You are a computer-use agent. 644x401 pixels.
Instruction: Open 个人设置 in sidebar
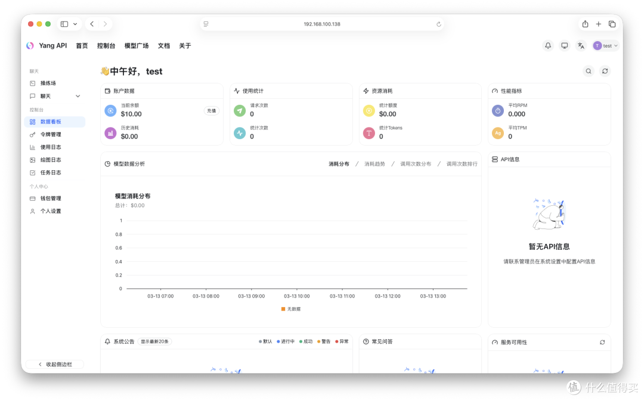point(55,211)
